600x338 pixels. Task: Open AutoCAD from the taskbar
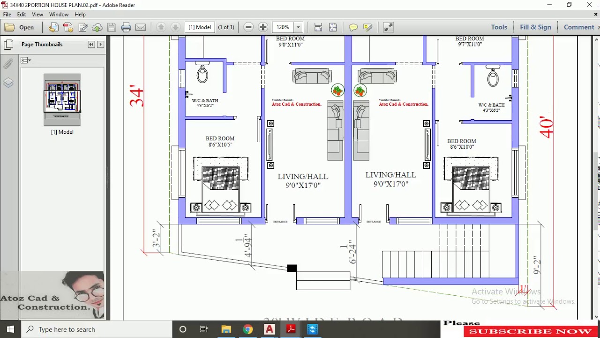click(269, 330)
